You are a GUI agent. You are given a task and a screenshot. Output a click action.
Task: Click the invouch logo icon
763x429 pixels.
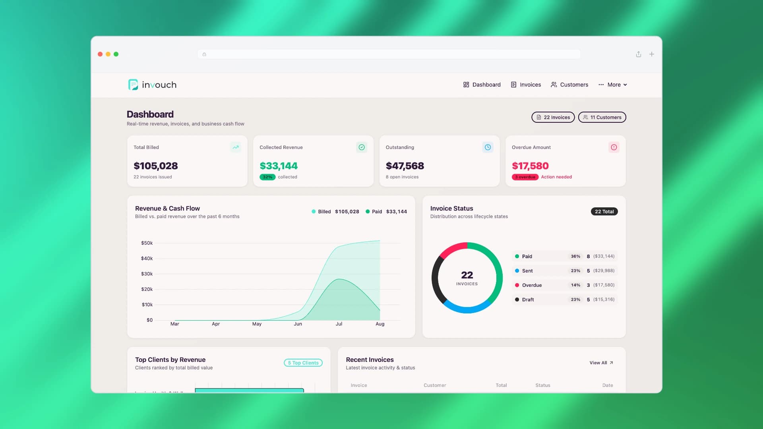point(133,85)
